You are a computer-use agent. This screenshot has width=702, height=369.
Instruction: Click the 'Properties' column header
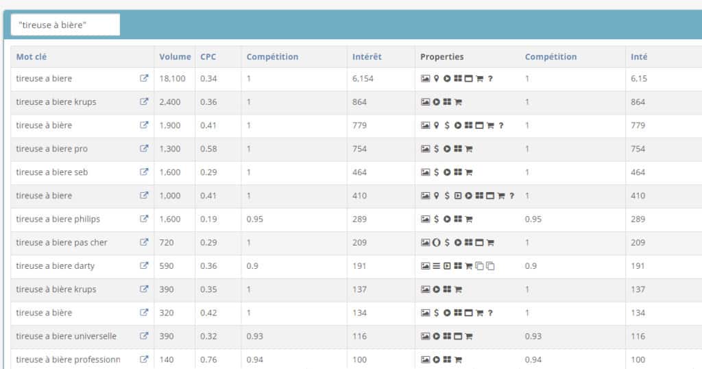pyautogui.click(x=442, y=56)
